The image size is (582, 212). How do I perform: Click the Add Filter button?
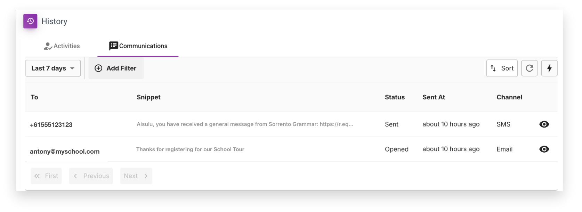click(116, 68)
